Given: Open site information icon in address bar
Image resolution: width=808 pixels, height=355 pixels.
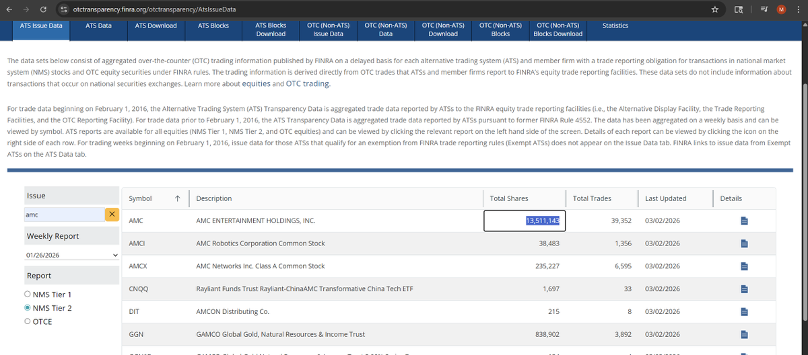Looking at the screenshot, I should coord(63,9).
